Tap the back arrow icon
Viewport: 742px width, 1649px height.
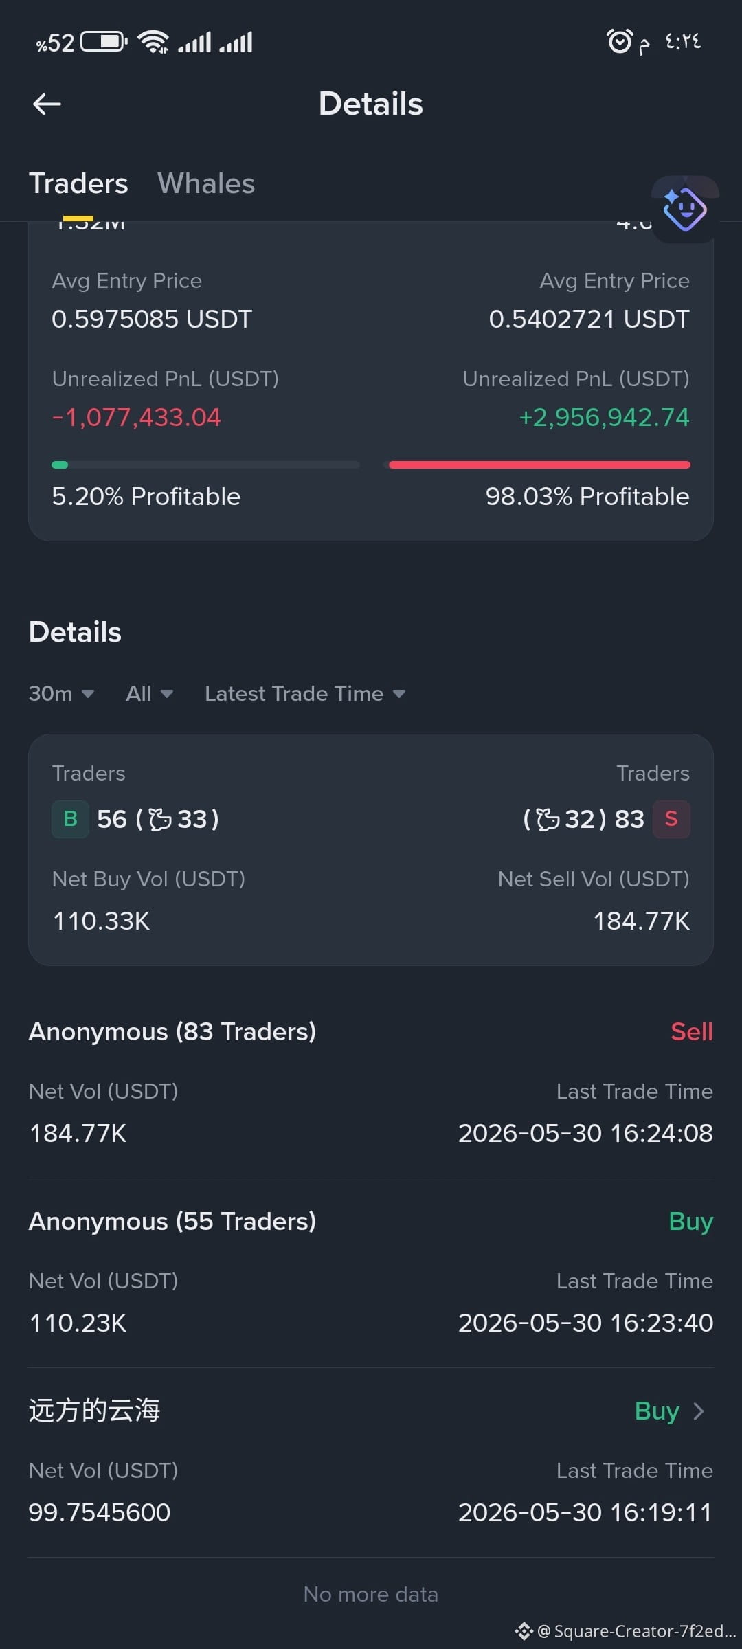[x=47, y=104]
